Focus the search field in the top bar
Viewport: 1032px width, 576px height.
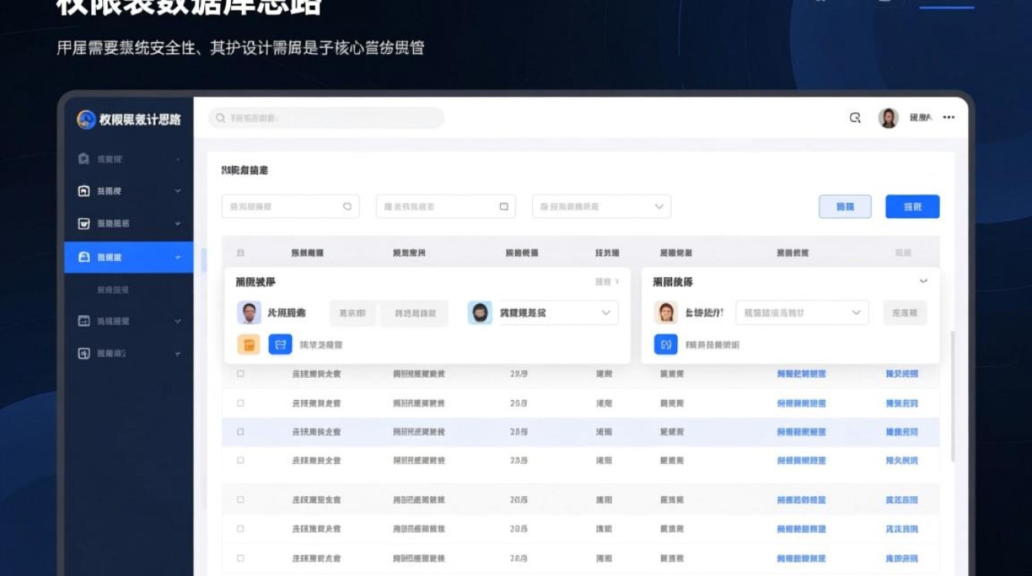(x=326, y=118)
